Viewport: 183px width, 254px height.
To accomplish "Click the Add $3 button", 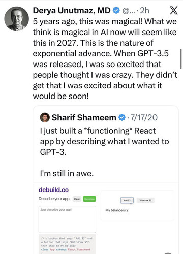I will (127, 200).
